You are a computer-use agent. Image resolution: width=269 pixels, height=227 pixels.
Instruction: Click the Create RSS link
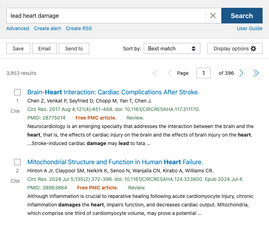coord(79,28)
